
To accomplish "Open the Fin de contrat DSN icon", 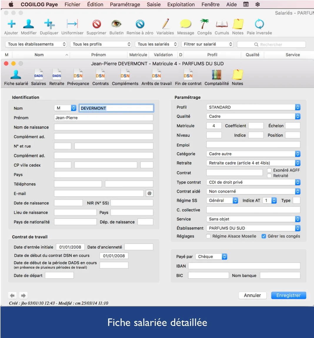I will coord(188,75).
